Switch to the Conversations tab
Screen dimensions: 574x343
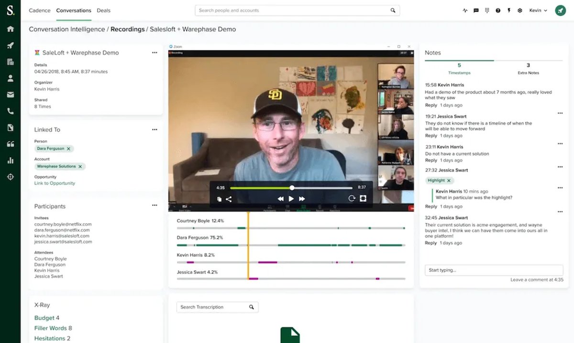click(74, 11)
